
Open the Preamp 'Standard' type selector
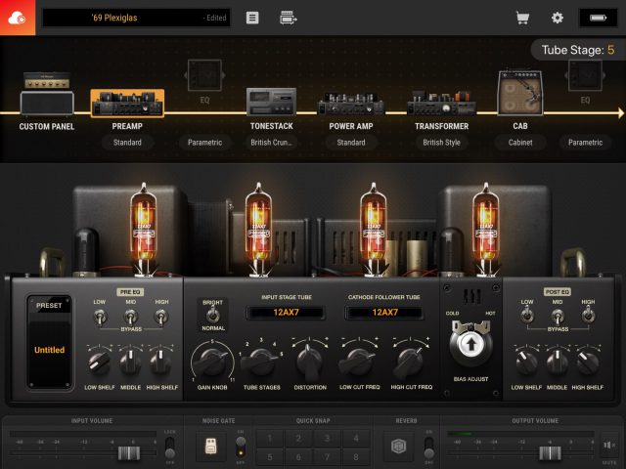127,143
